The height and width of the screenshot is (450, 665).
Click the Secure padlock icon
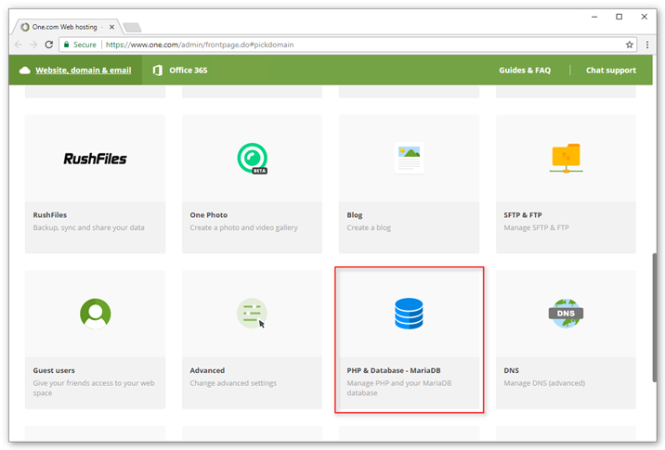[66, 45]
